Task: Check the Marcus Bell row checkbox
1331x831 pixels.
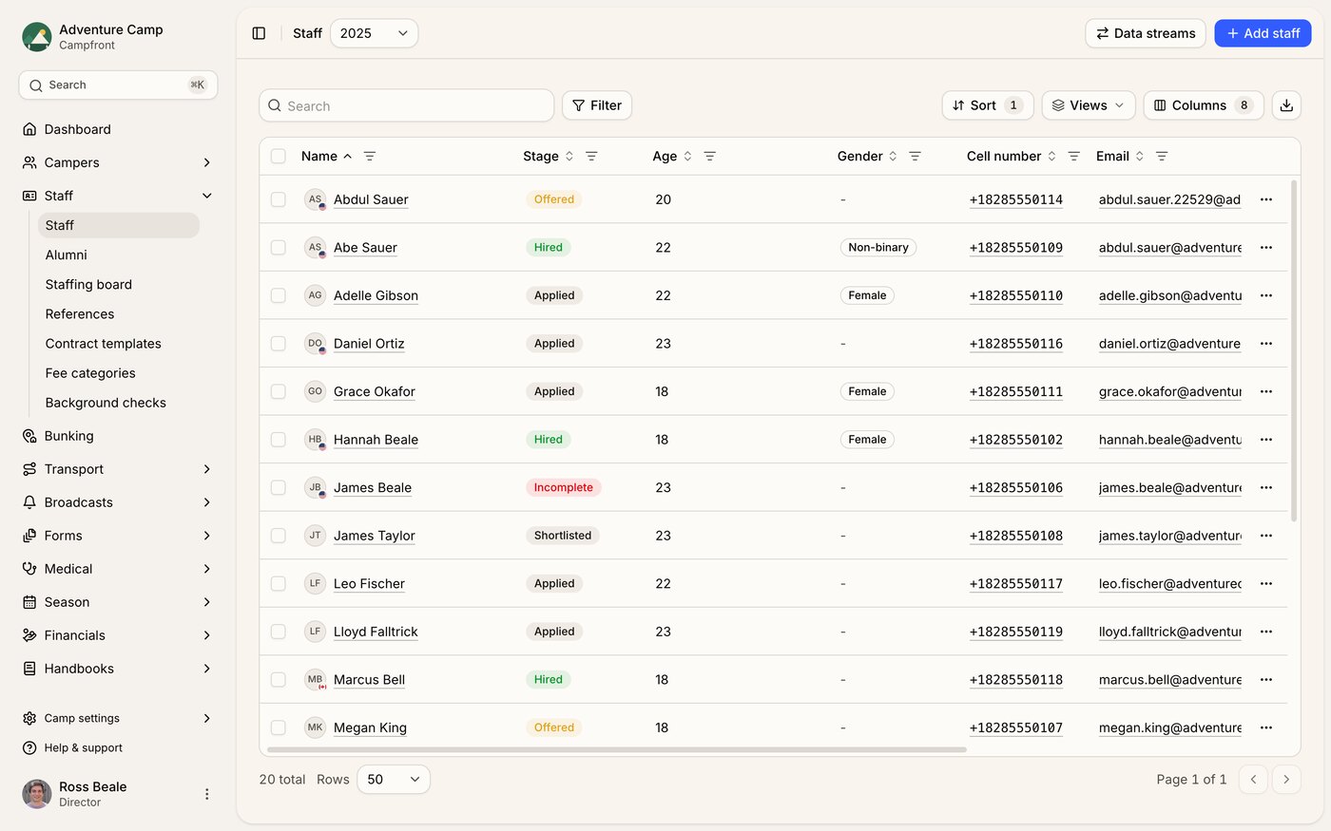Action: [279, 679]
